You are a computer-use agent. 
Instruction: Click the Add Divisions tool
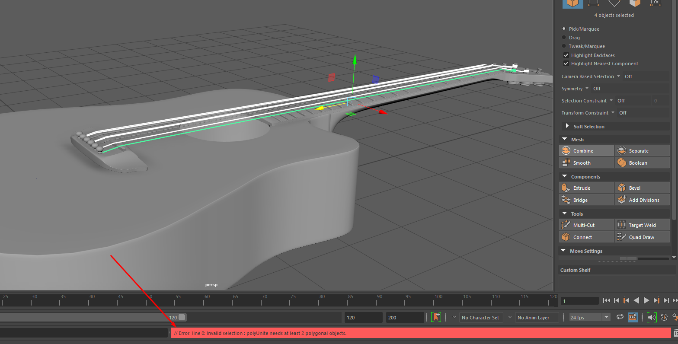tap(642, 200)
